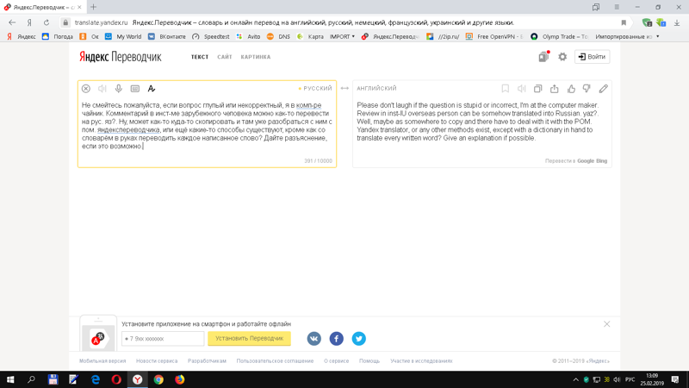This screenshot has width=689, height=388.
Task: Open Windows Start menu
Action: click(x=10, y=379)
